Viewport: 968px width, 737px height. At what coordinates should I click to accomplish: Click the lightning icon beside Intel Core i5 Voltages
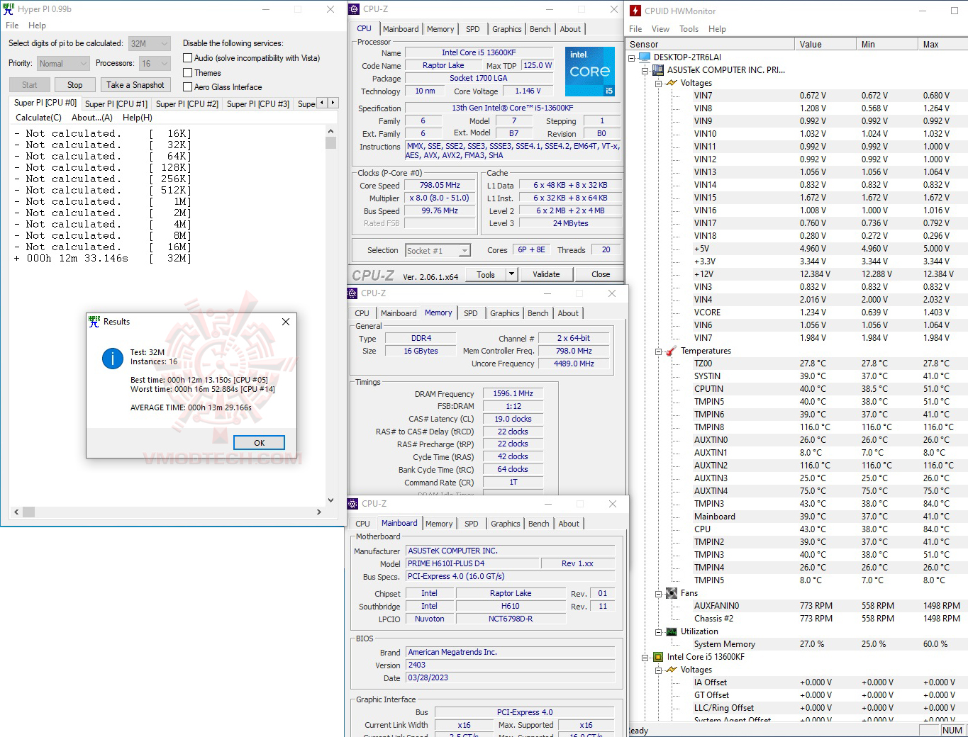(671, 670)
